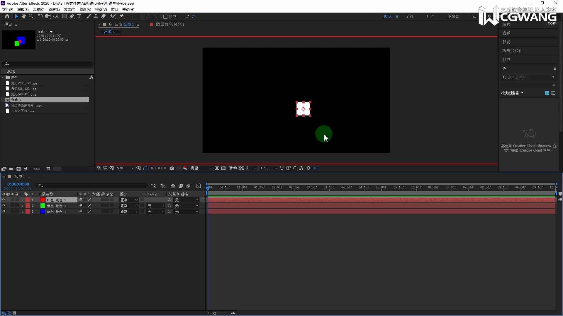563x316 pixels.
Task: Open parent link dropdown for 蓝色 纯色 1
Action: click(187, 212)
